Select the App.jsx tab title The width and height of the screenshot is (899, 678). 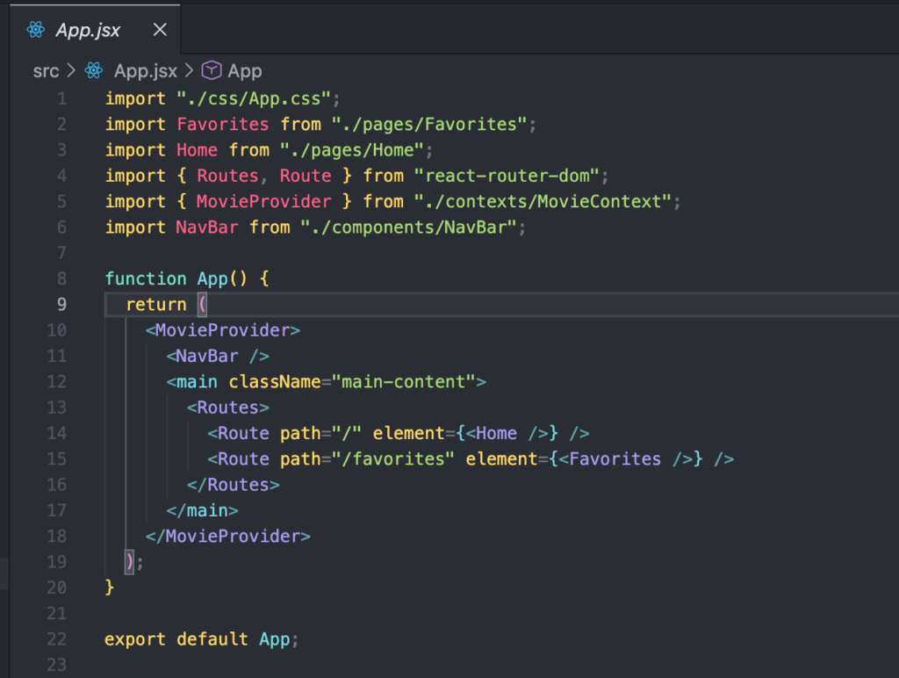point(88,30)
